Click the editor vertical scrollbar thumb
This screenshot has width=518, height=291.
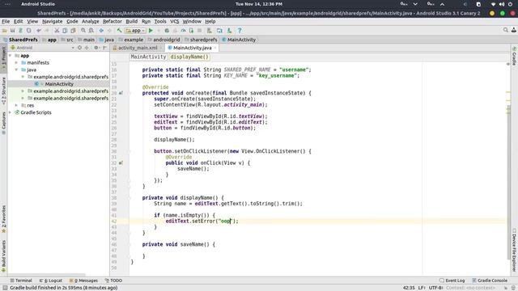click(509, 181)
